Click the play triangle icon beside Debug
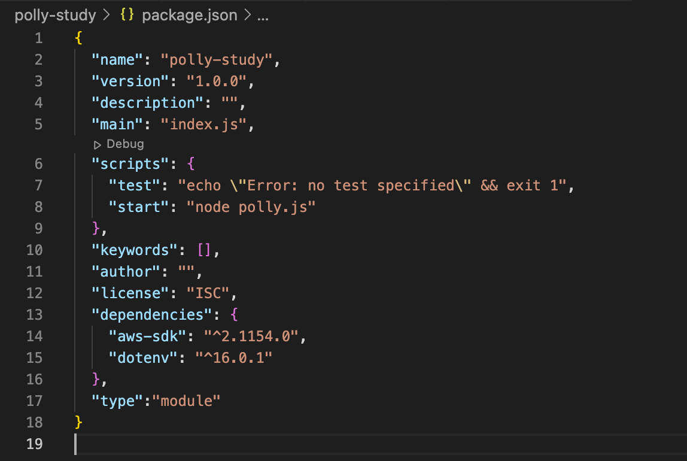Viewport: 687px width, 461px height. pyautogui.click(x=98, y=145)
